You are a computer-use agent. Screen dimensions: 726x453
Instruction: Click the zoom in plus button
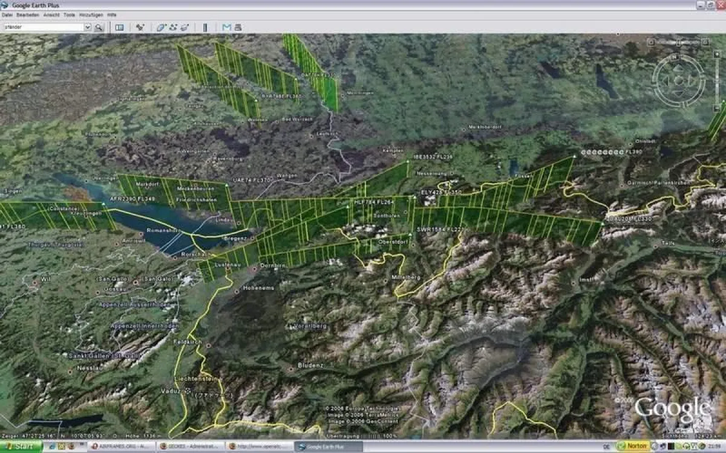pos(718,53)
